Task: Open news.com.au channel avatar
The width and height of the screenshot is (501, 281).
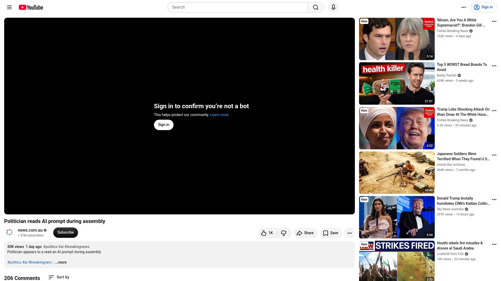Action: coord(9,232)
